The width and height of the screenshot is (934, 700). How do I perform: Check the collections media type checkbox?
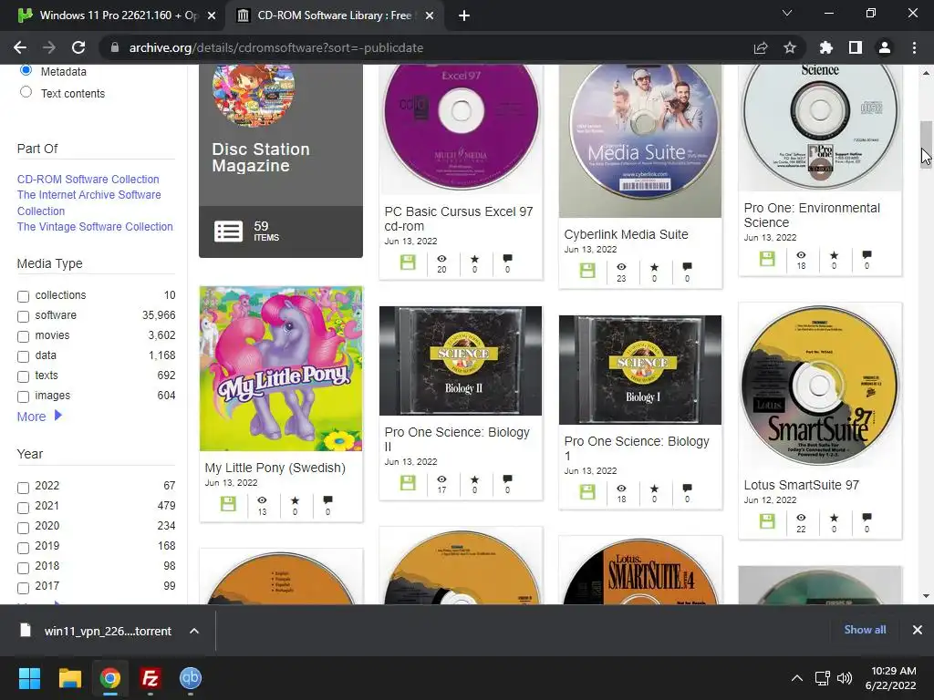pyautogui.click(x=23, y=296)
